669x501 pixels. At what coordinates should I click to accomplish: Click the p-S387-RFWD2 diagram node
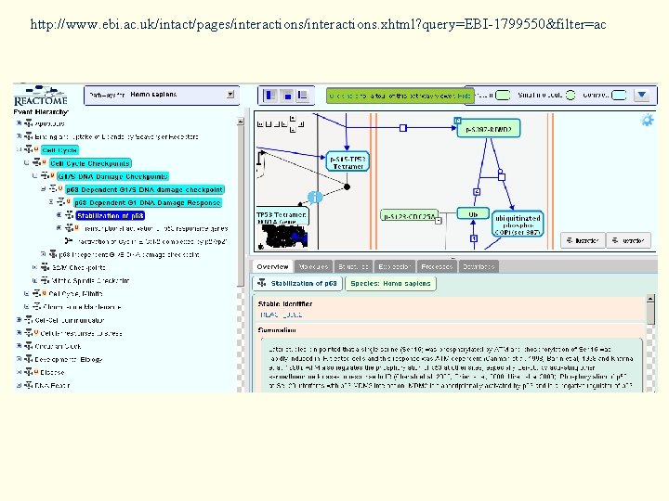pos(489,128)
